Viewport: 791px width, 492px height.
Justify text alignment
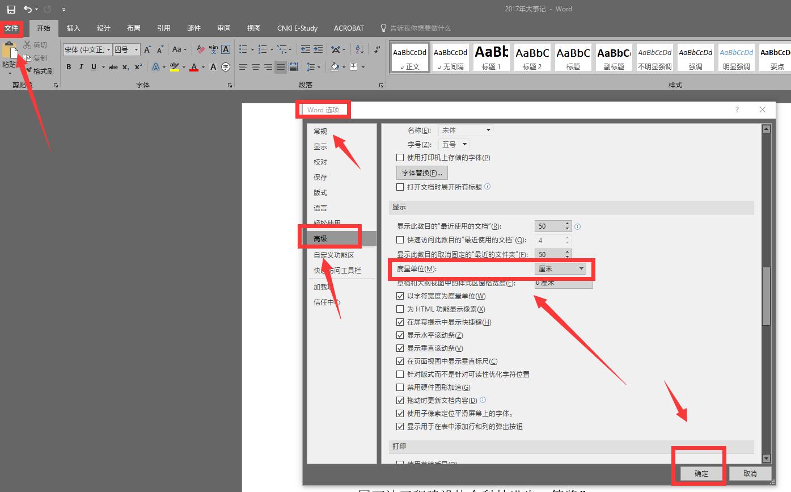coord(281,67)
